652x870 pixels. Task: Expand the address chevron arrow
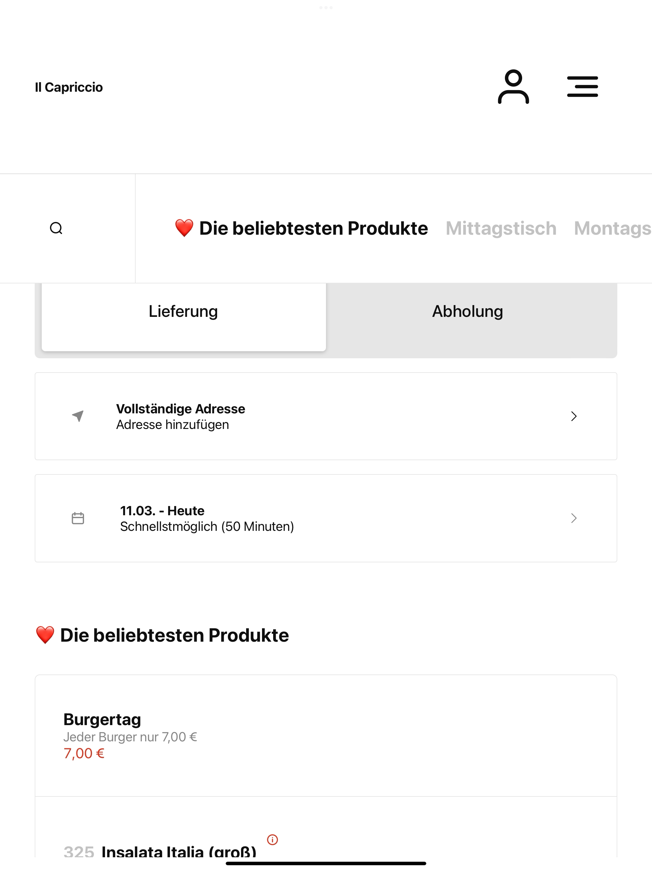(574, 416)
